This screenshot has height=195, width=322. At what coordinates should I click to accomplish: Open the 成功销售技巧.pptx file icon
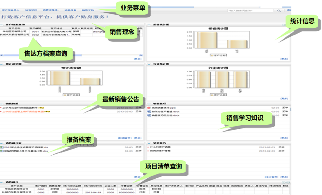pos(149,108)
